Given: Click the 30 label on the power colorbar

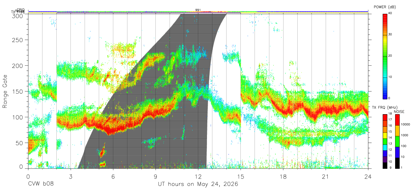Looking at the screenshot, I should pos(390,34).
